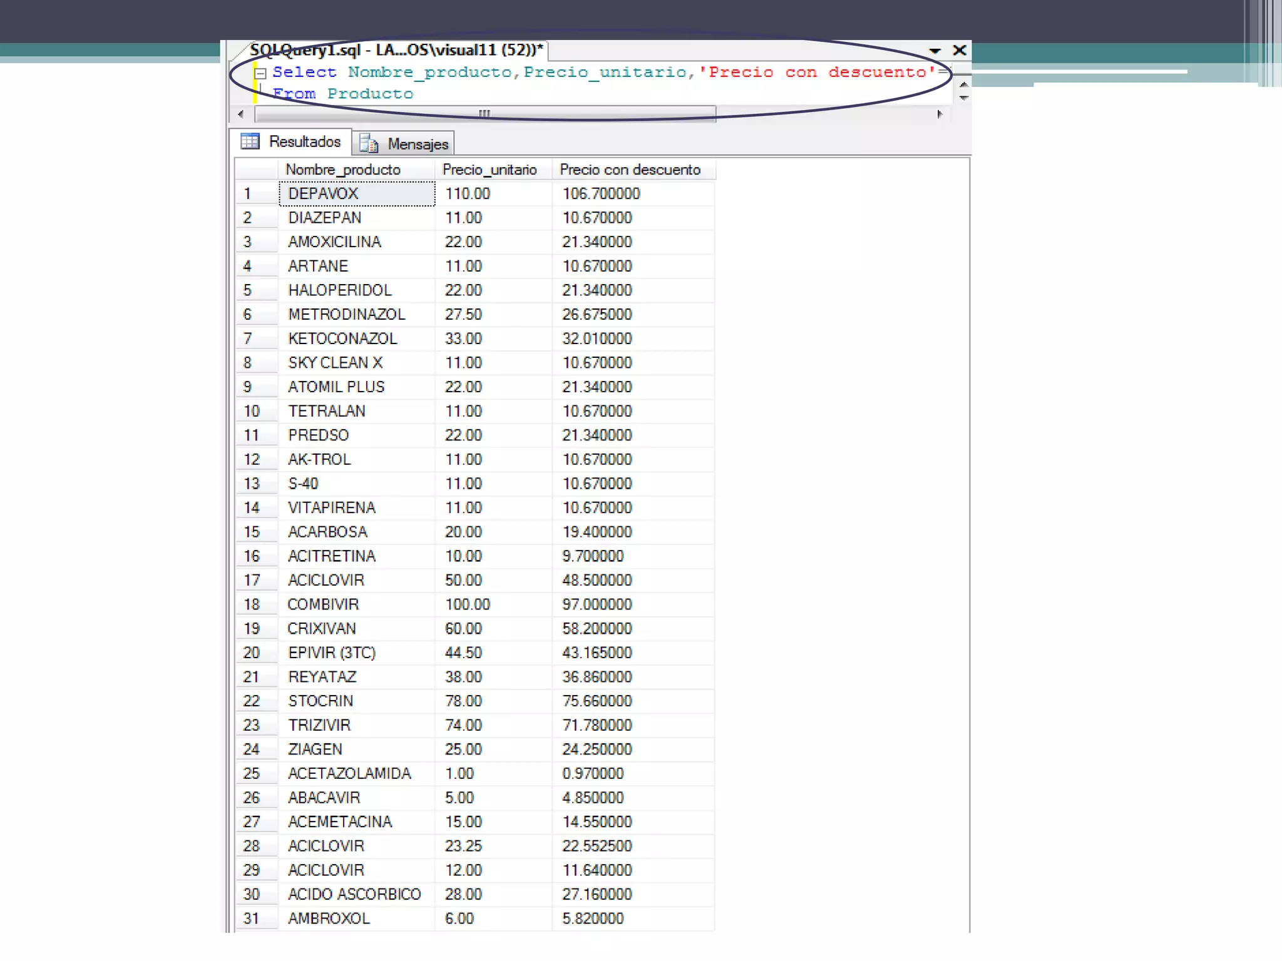This screenshot has width=1282, height=961.
Task: Select row header number 6
Action: pyautogui.click(x=255, y=314)
